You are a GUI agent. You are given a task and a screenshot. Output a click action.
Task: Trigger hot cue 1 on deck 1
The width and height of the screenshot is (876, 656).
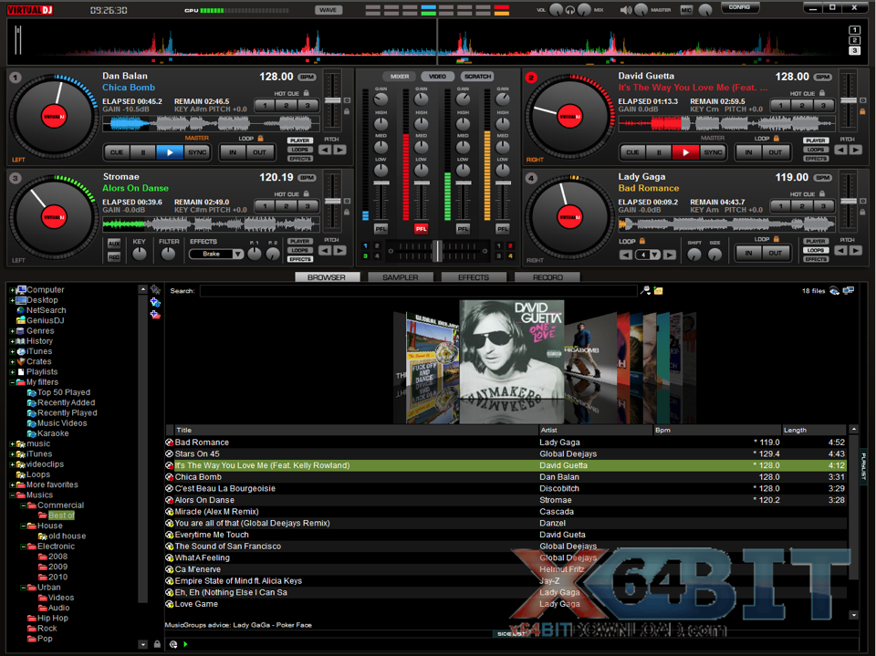click(x=265, y=105)
